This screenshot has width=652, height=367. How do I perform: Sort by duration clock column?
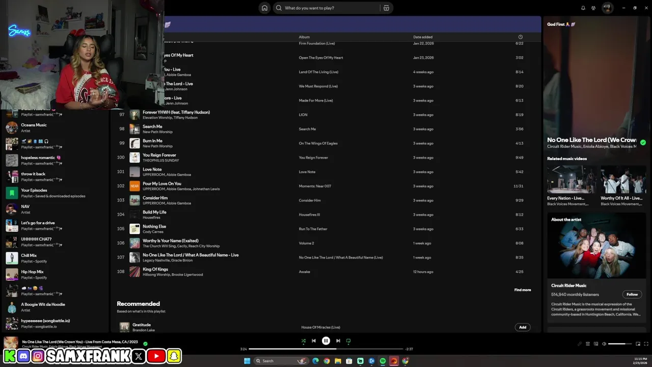(x=520, y=37)
